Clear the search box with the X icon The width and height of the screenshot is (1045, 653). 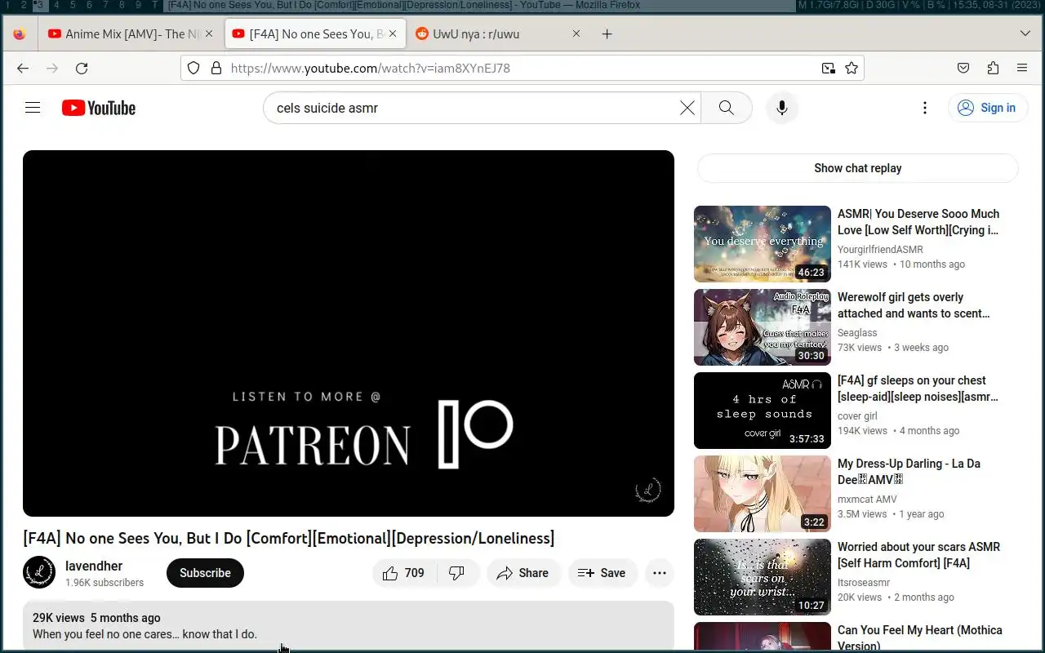pyautogui.click(x=687, y=108)
